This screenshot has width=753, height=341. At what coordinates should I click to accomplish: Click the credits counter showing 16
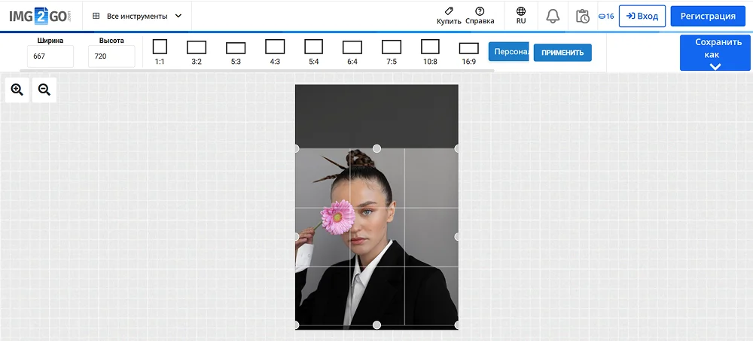pos(606,16)
